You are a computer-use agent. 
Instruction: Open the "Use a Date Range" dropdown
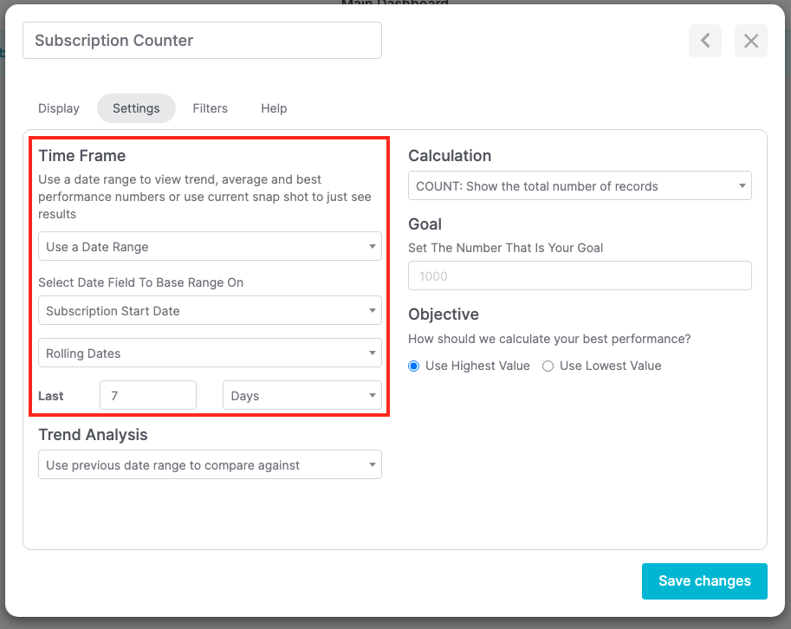[x=210, y=246]
